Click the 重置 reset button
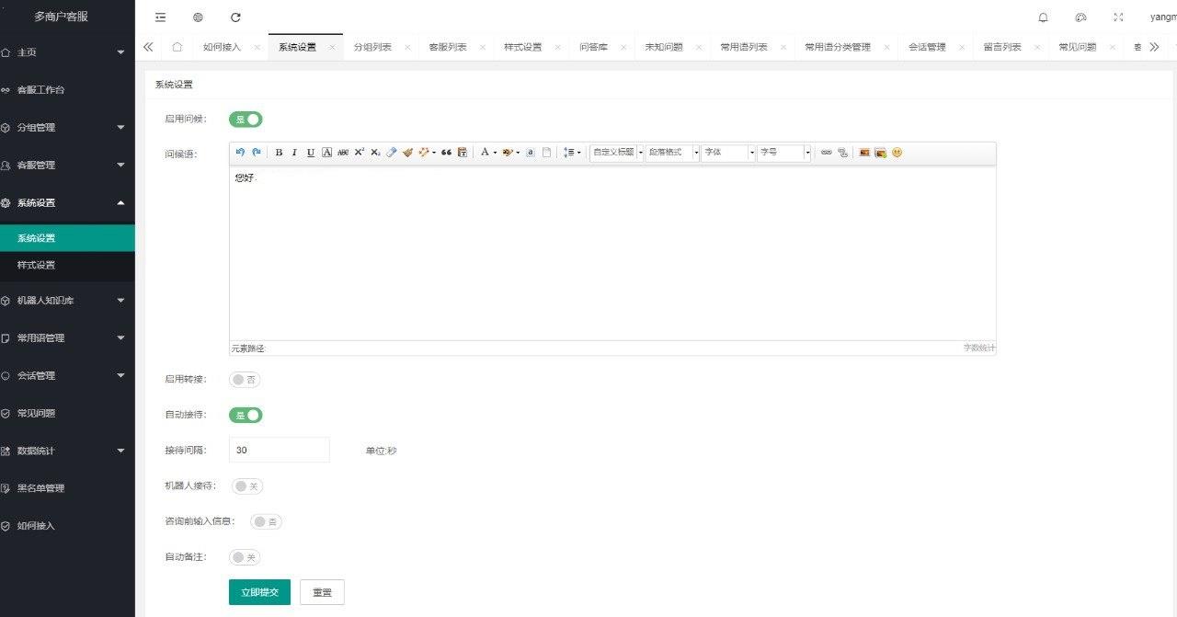 pyautogui.click(x=322, y=592)
